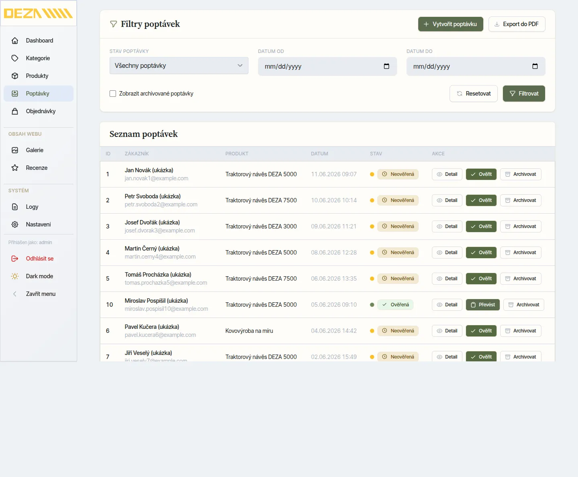Click name Tomáš Procházka (ukázka)
The height and width of the screenshot is (477, 578).
coord(158,275)
